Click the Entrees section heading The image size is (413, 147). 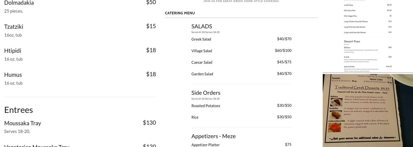(19, 110)
